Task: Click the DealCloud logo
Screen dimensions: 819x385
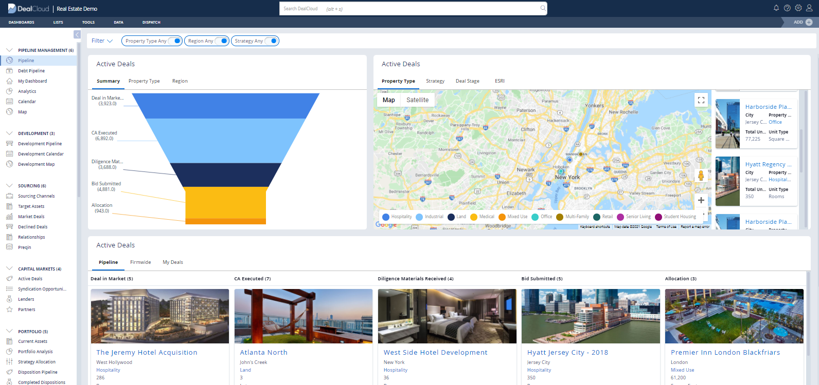Action: (x=29, y=9)
